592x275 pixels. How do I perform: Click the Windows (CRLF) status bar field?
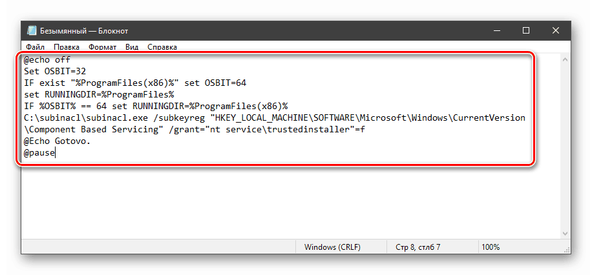coord(332,247)
